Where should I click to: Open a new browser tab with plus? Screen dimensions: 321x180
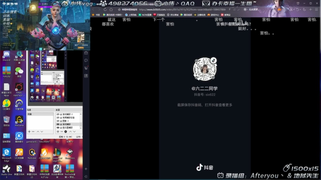311,10
